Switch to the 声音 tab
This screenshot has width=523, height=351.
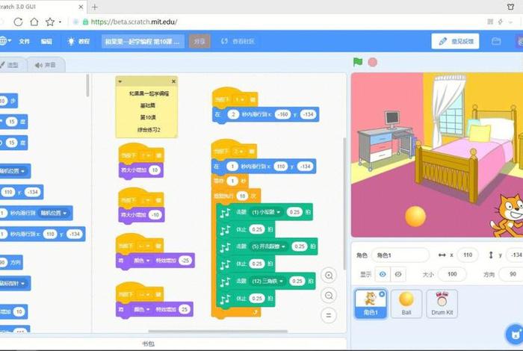[x=46, y=65]
